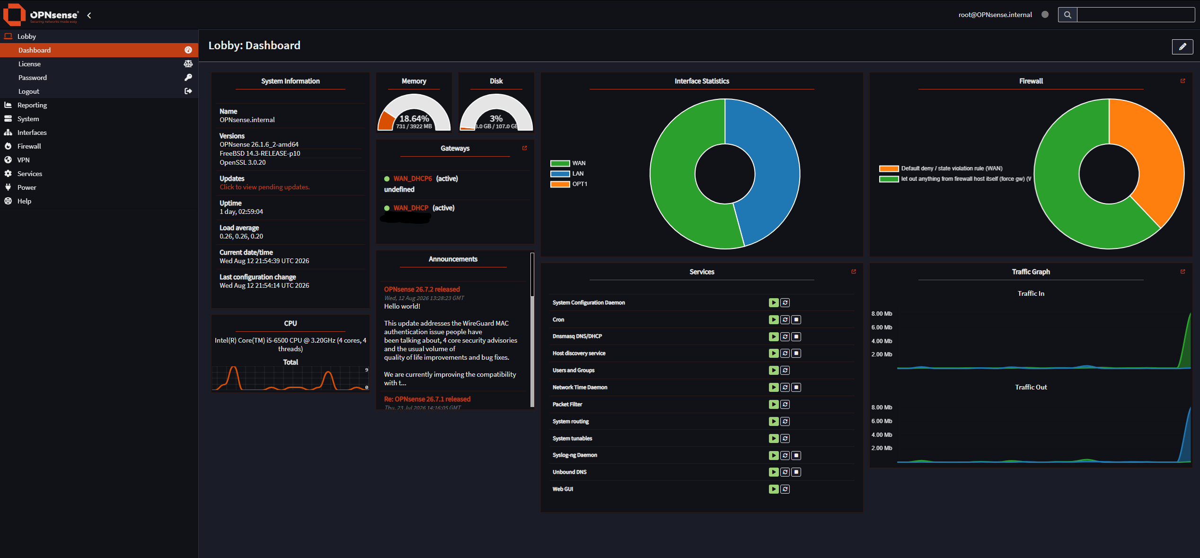
Task: Stop the Syslog-ng Daemon
Action: tap(796, 455)
